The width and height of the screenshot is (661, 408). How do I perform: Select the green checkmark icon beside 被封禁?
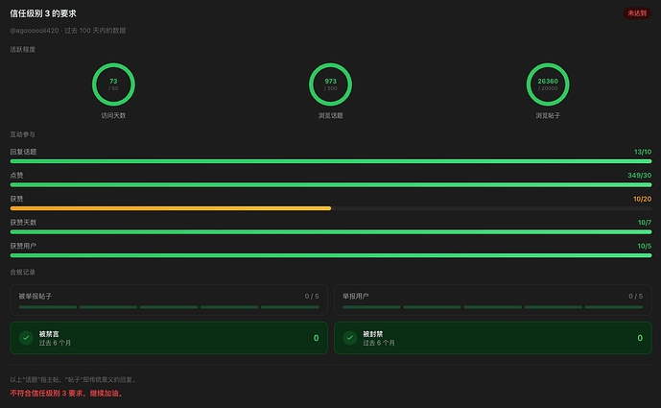tap(350, 338)
